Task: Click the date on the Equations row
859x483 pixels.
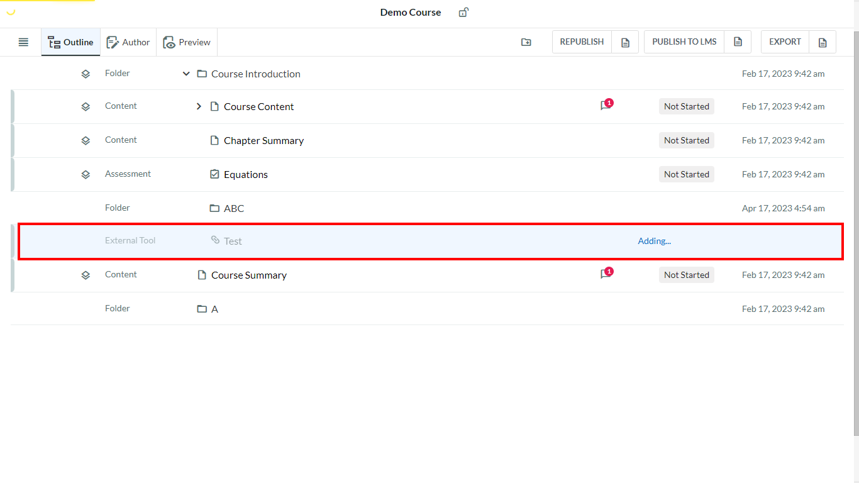Action: pos(784,174)
